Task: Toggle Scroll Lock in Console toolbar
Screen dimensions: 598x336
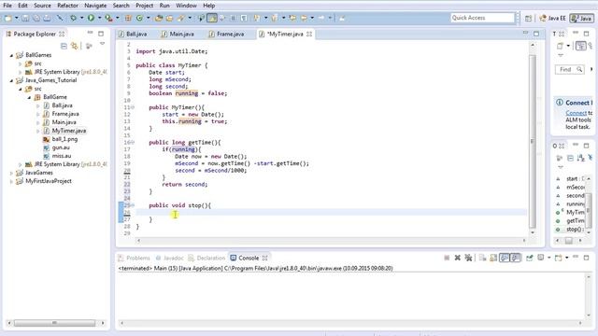Action: [493, 258]
